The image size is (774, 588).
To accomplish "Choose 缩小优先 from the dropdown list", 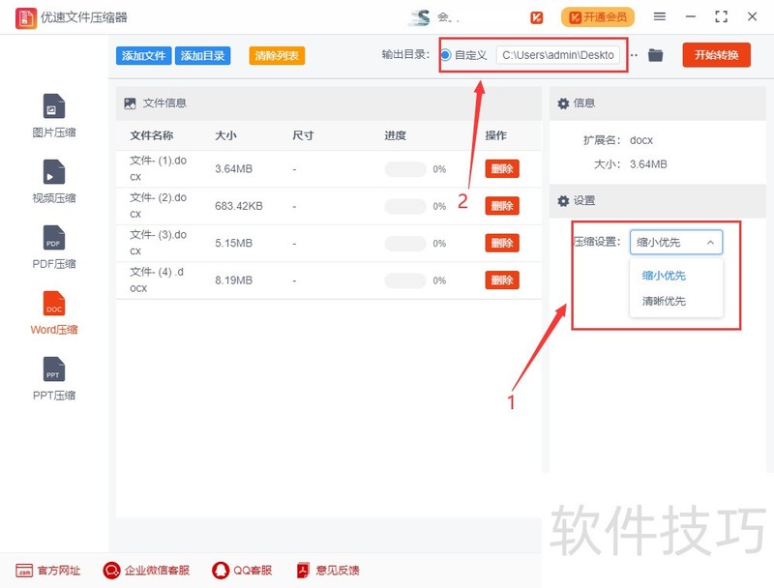I will pyautogui.click(x=664, y=276).
